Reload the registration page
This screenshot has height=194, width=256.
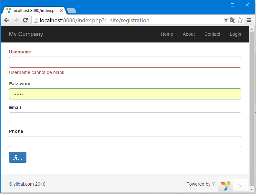click(25, 20)
